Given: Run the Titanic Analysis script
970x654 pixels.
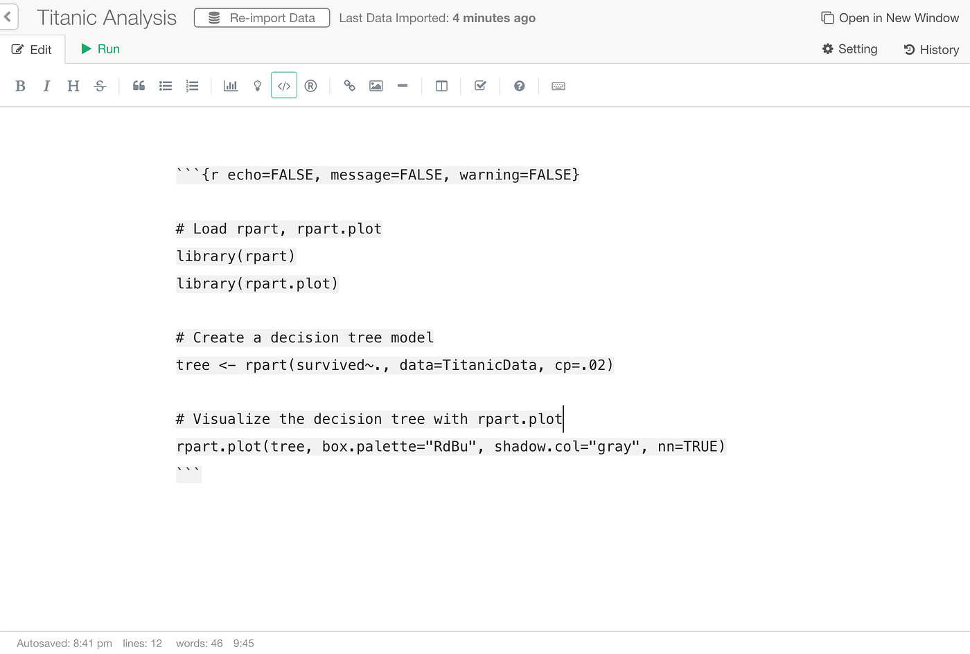Looking at the screenshot, I should point(99,49).
